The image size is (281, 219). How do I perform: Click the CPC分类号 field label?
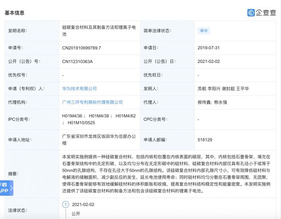point(155,120)
